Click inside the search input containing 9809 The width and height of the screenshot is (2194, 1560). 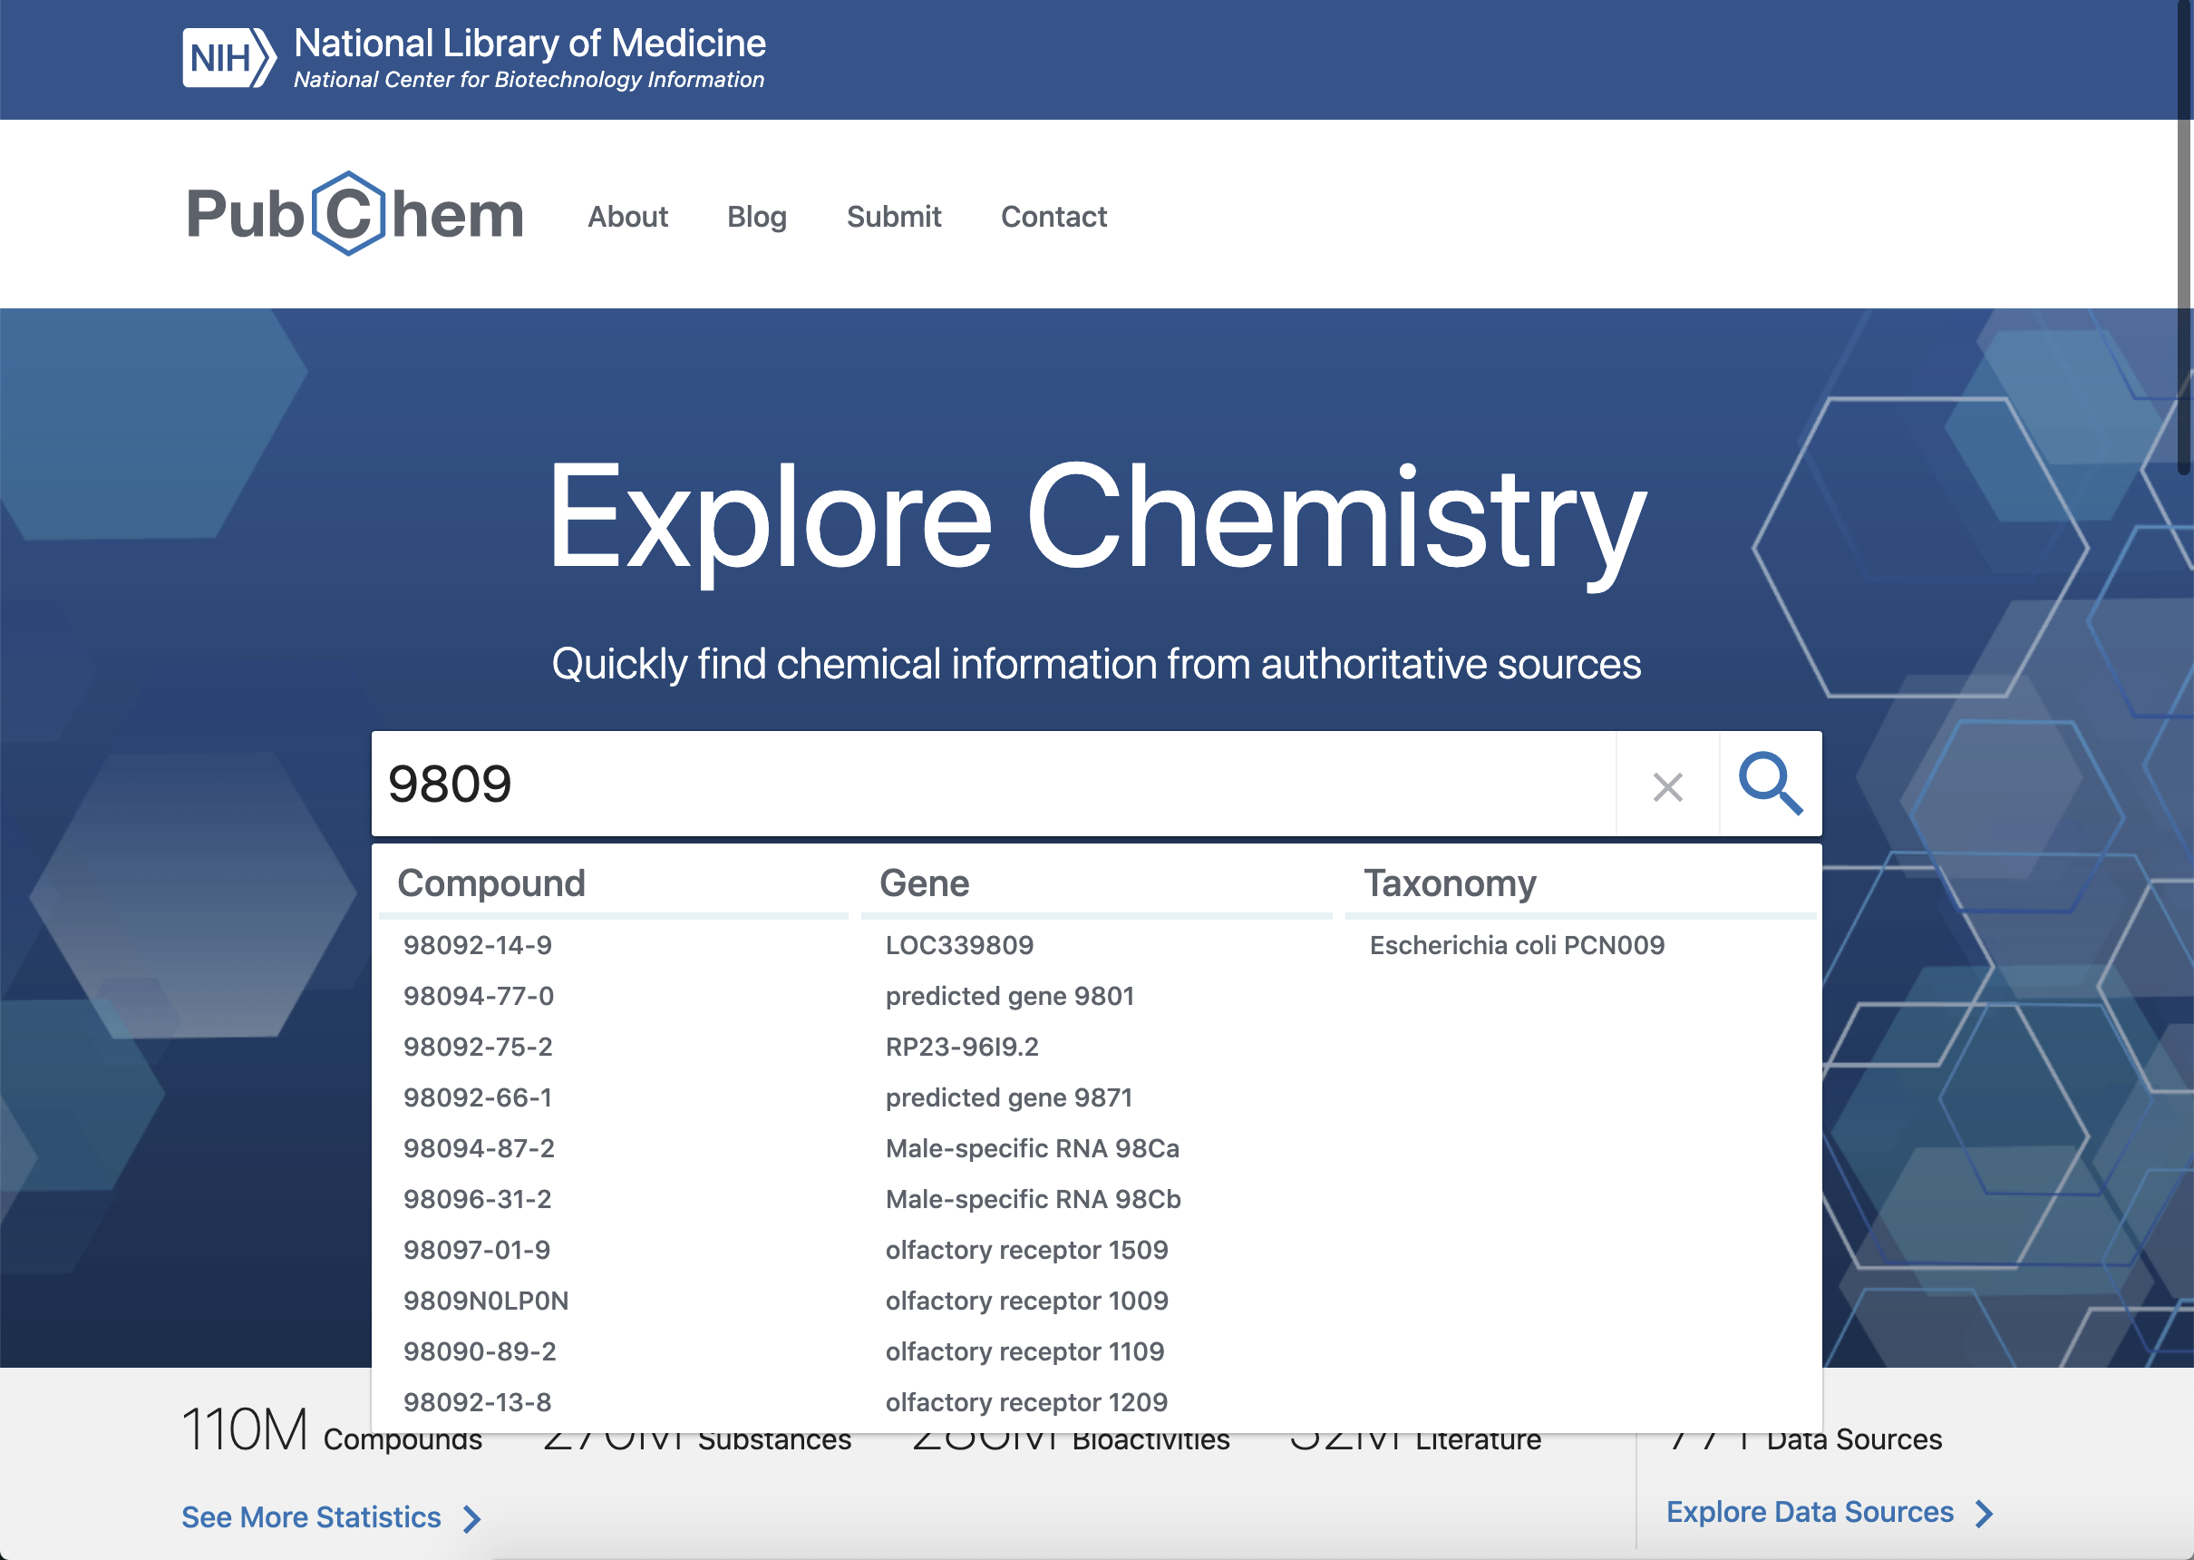pos(960,784)
